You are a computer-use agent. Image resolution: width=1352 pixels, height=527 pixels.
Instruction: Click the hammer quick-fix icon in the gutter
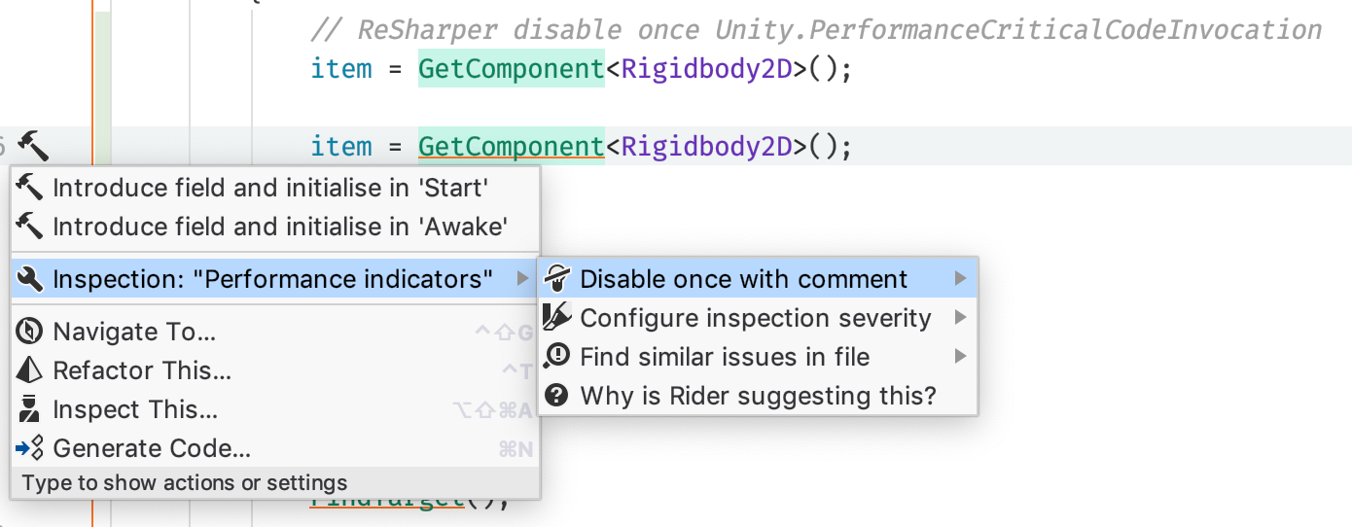pos(32,146)
